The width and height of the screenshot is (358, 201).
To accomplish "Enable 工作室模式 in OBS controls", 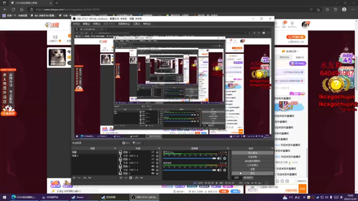I will (252, 165).
